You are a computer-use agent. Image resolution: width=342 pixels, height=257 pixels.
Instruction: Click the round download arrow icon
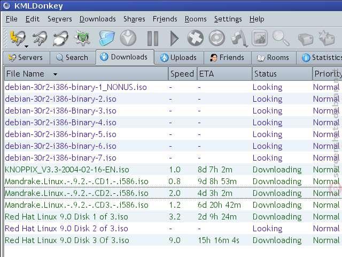[x=128, y=38]
